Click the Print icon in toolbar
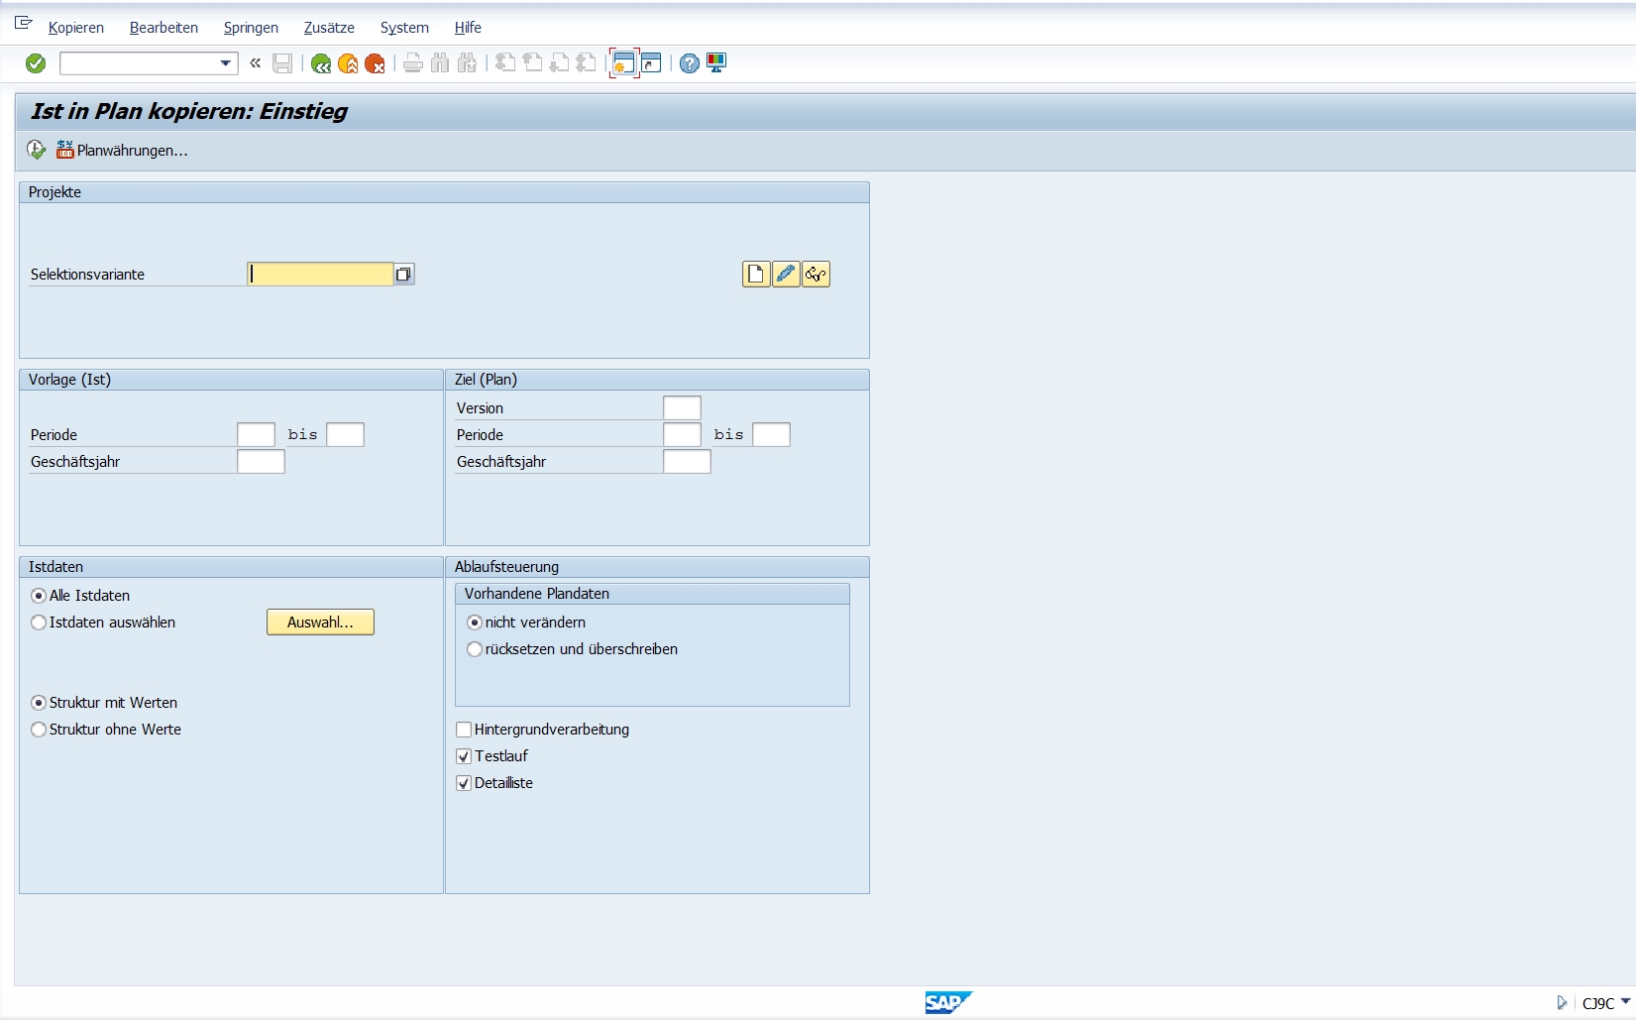 coord(413,63)
